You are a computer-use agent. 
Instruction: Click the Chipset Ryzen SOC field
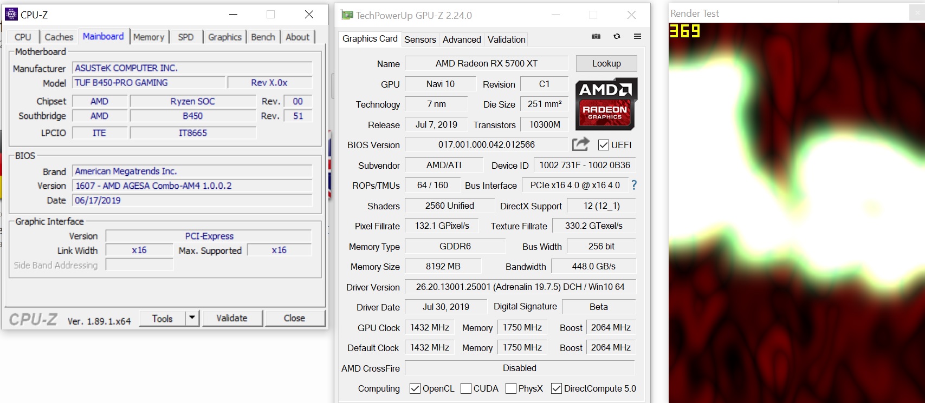(192, 102)
